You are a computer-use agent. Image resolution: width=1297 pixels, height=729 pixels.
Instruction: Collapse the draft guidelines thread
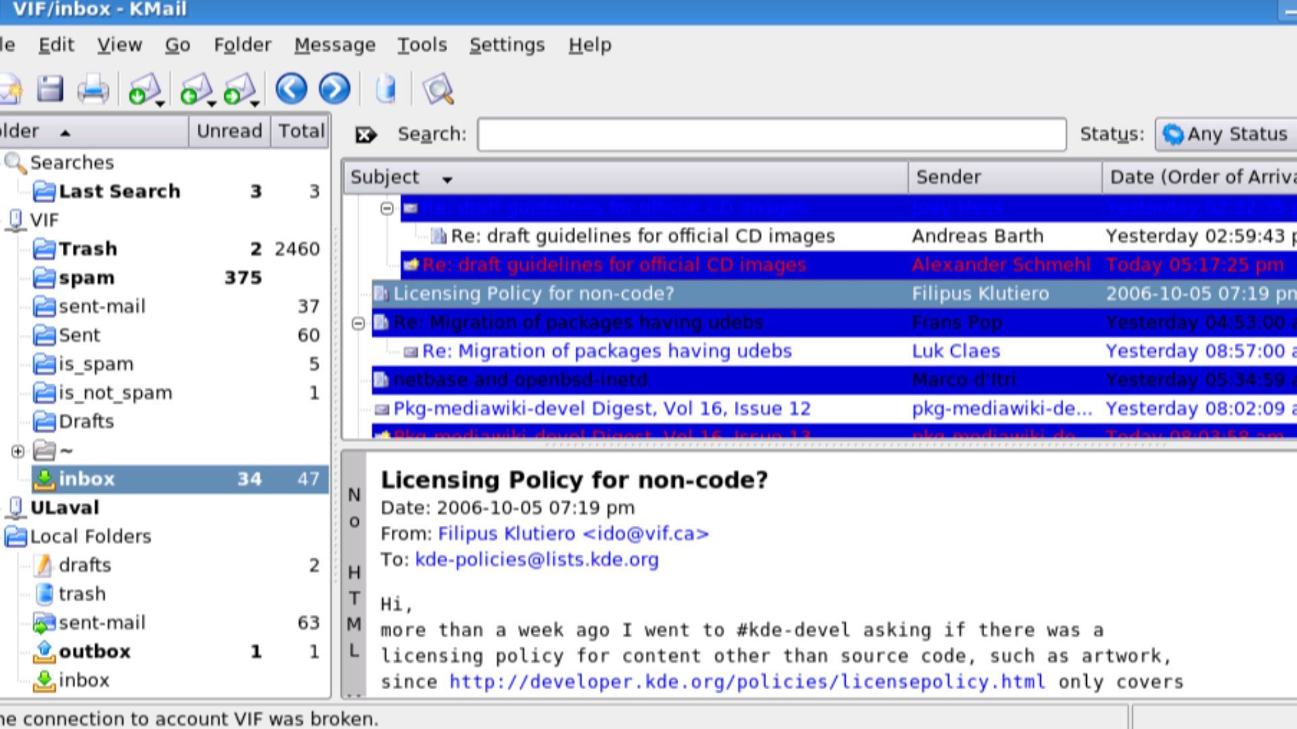coord(387,208)
